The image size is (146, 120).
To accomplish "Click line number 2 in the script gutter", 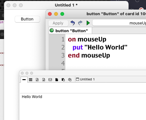I will [63, 47].
